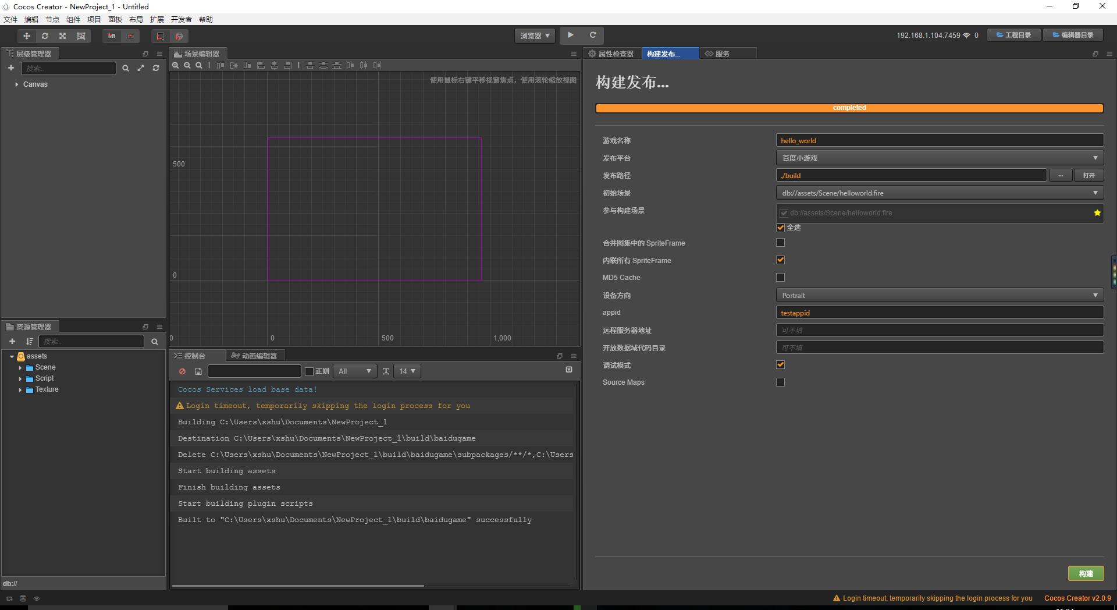The width and height of the screenshot is (1117, 610).
Task: Select the move transform tool
Action: tap(27, 36)
